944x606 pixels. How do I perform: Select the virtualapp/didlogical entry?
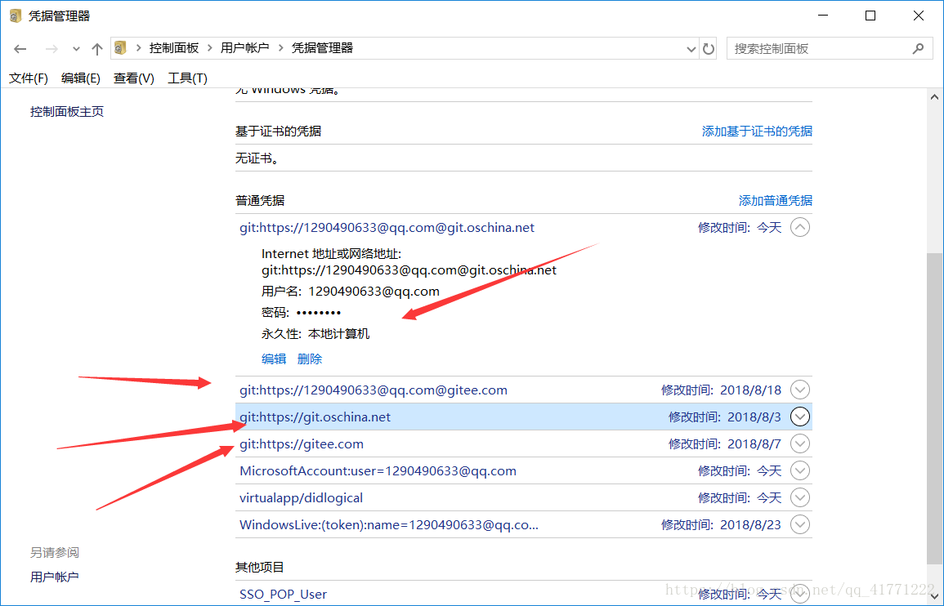point(301,498)
